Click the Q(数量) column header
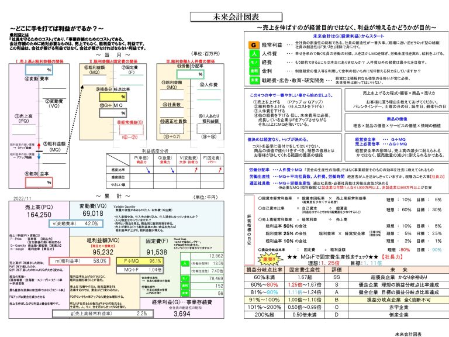This screenshot has width=449, height=337. [165, 160]
